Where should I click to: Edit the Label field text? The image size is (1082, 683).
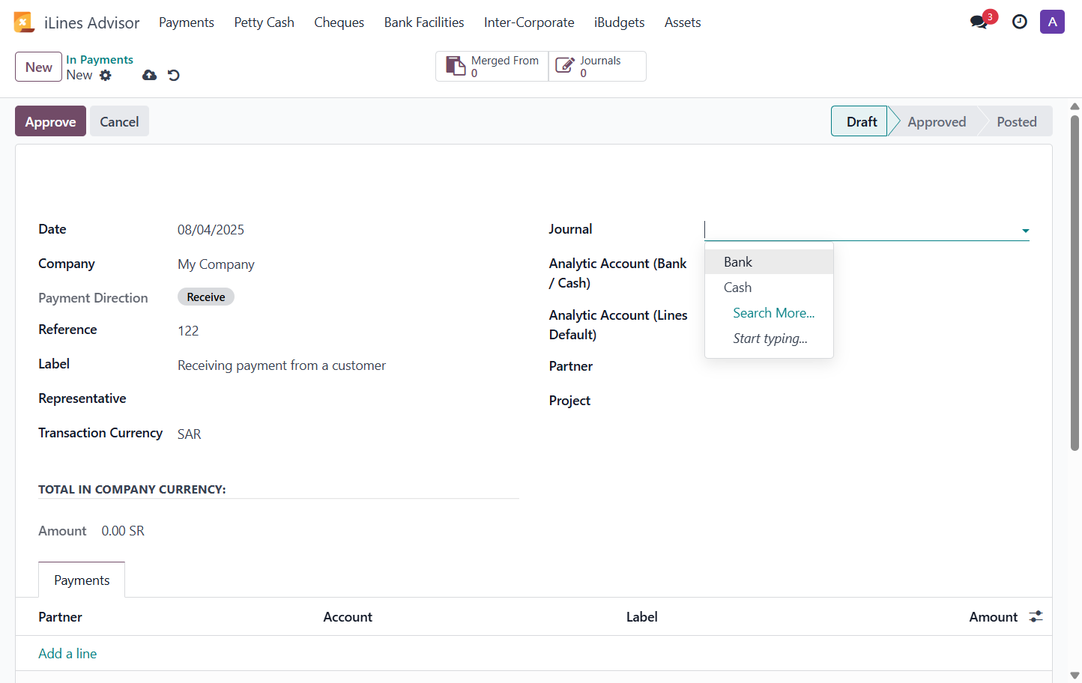tap(282, 365)
